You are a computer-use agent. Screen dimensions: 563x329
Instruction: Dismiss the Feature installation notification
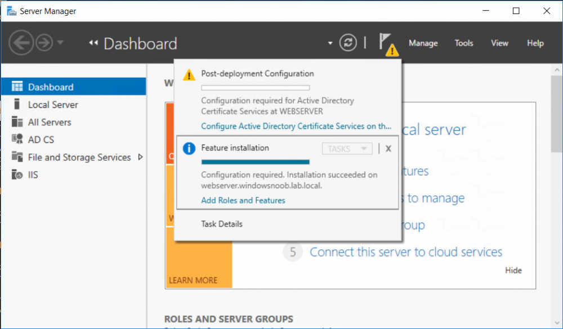[388, 148]
